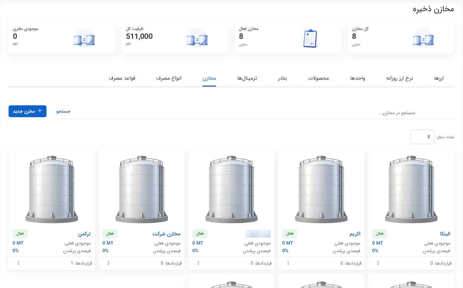Click the tanks icon in the ظرفیت کل card
This screenshot has width=463, height=288.
197,38
